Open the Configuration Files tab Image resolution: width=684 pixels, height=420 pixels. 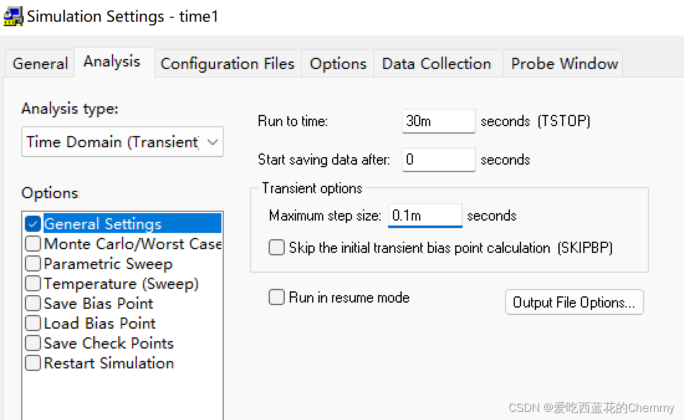(227, 64)
